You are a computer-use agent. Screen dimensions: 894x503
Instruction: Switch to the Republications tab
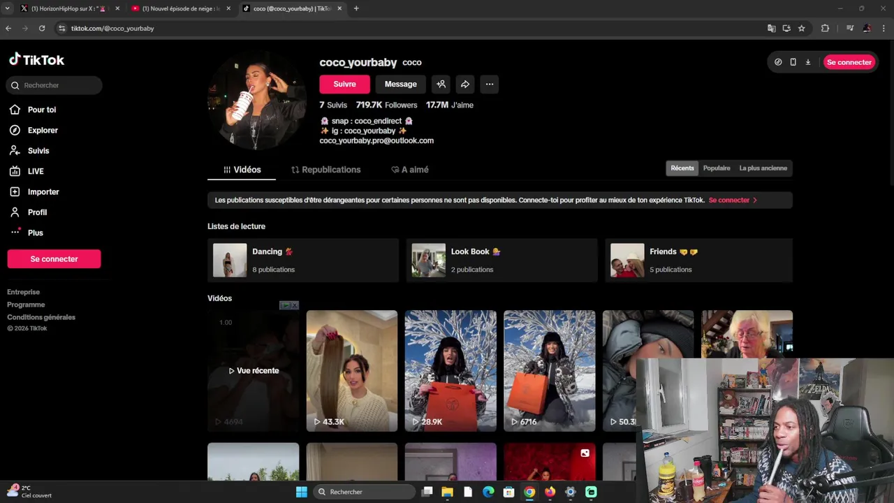pos(325,170)
